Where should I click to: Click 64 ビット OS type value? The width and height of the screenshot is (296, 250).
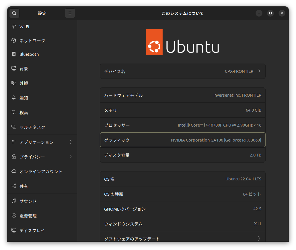(x=252, y=194)
